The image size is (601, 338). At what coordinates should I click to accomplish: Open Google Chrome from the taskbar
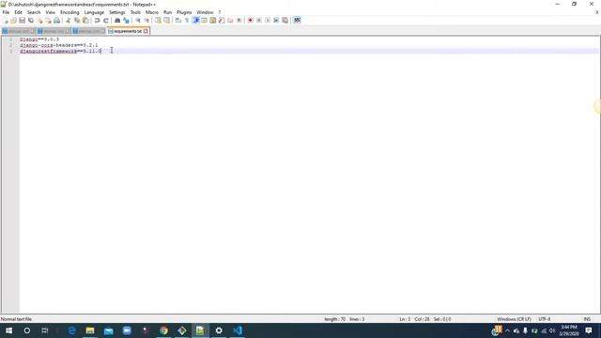(163, 330)
